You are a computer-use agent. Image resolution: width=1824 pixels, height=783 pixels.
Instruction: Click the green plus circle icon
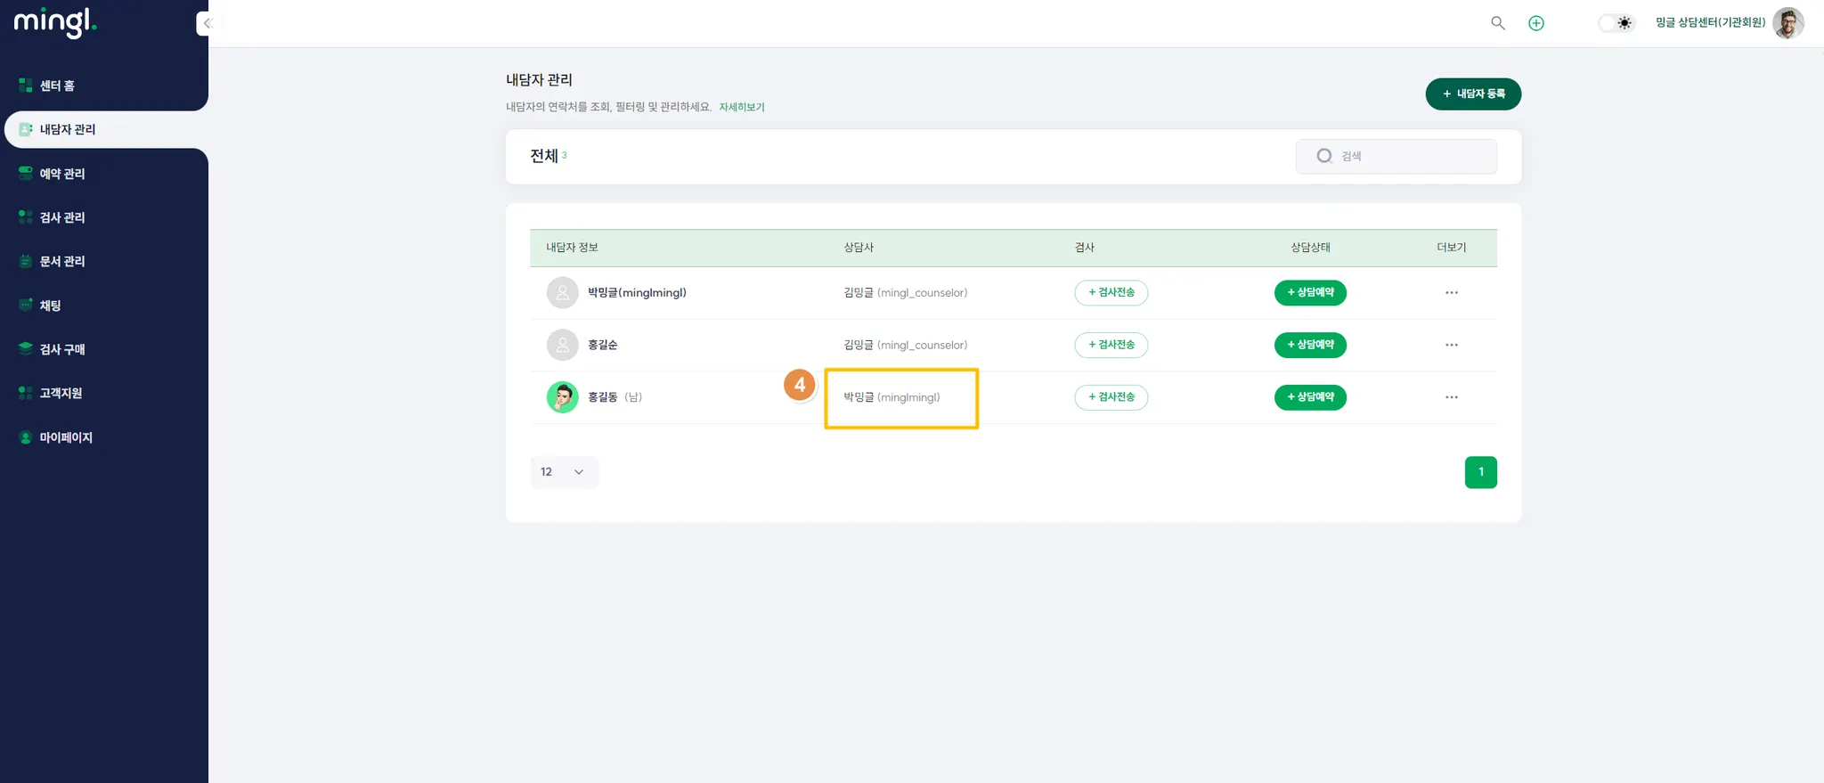[1536, 23]
